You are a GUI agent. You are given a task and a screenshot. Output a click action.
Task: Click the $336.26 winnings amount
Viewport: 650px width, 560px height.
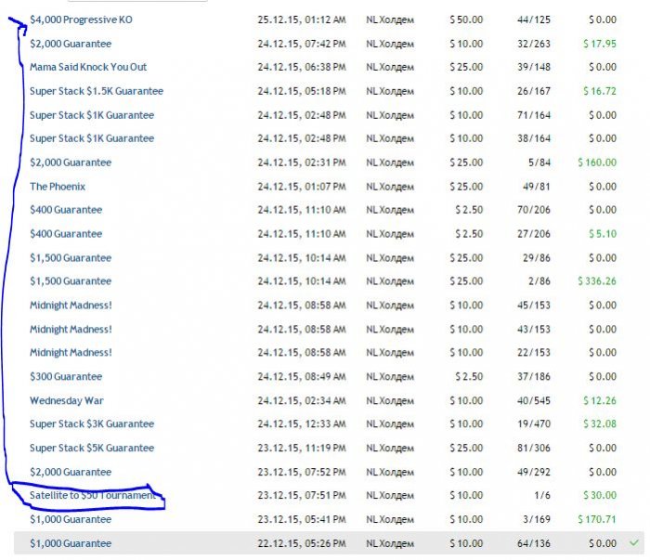(597, 281)
